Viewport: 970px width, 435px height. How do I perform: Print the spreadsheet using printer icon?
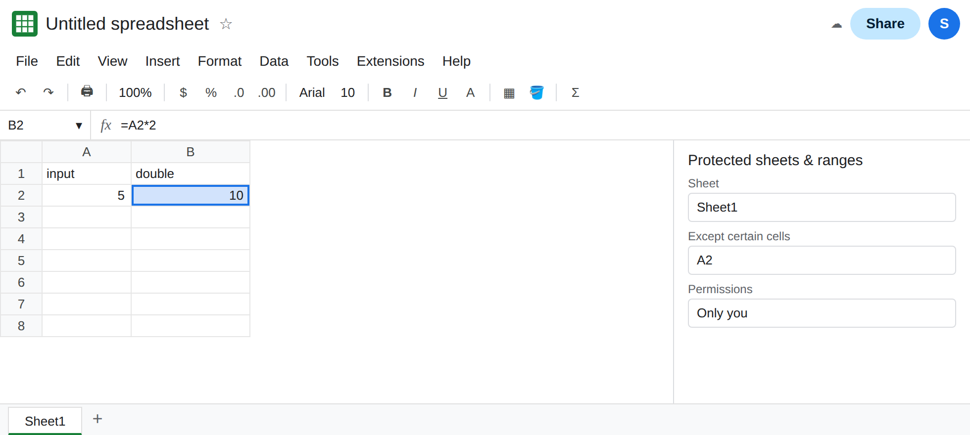click(x=87, y=91)
